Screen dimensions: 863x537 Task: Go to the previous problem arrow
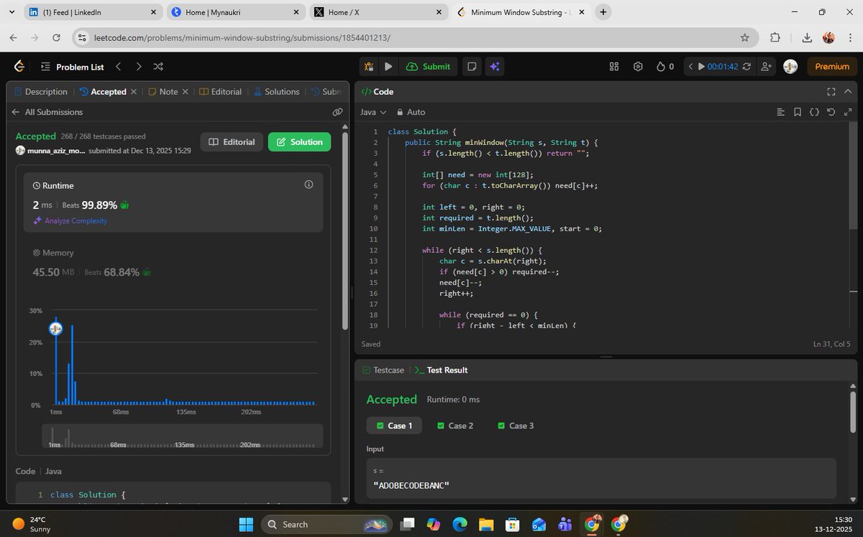tap(118, 66)
